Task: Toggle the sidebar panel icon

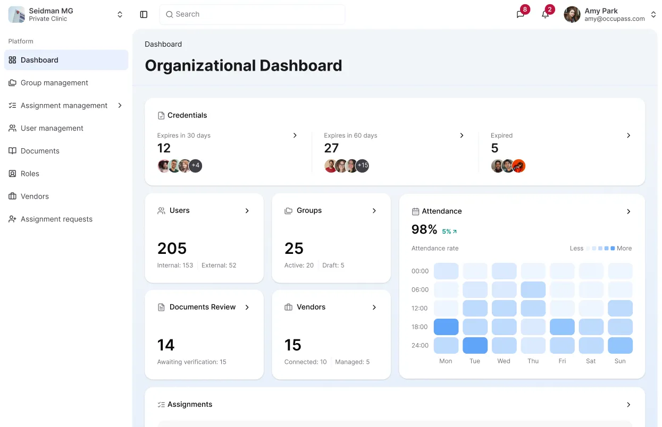Action: (144, 14)
